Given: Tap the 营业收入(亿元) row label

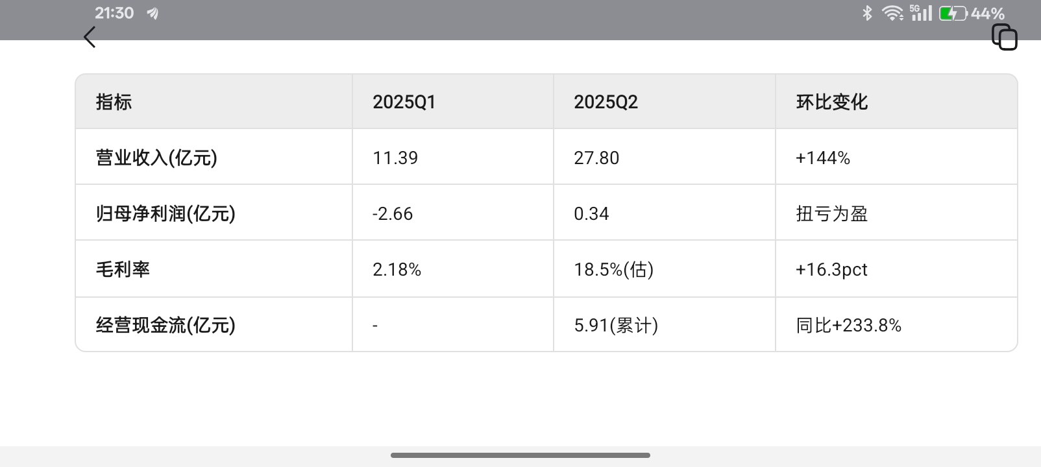Looking at the screenshot, I should [x=156, y=158].
